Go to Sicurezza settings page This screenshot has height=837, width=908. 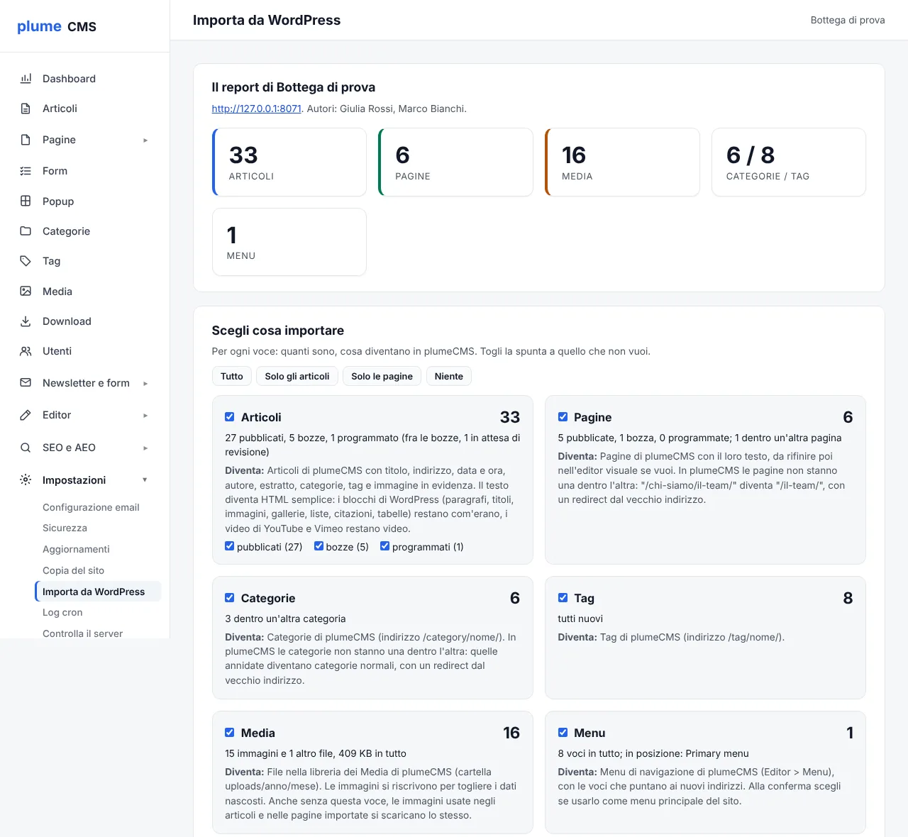coord(65,528)
